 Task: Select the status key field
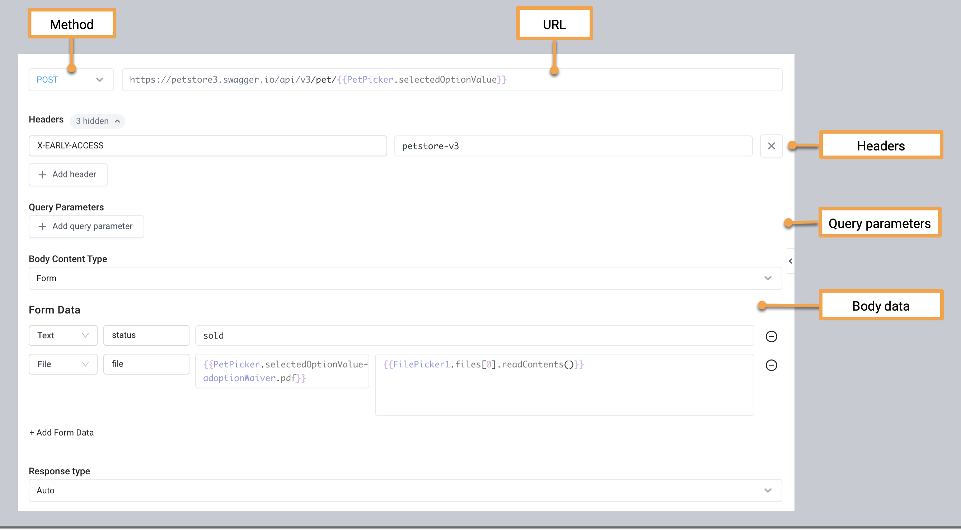146,335
